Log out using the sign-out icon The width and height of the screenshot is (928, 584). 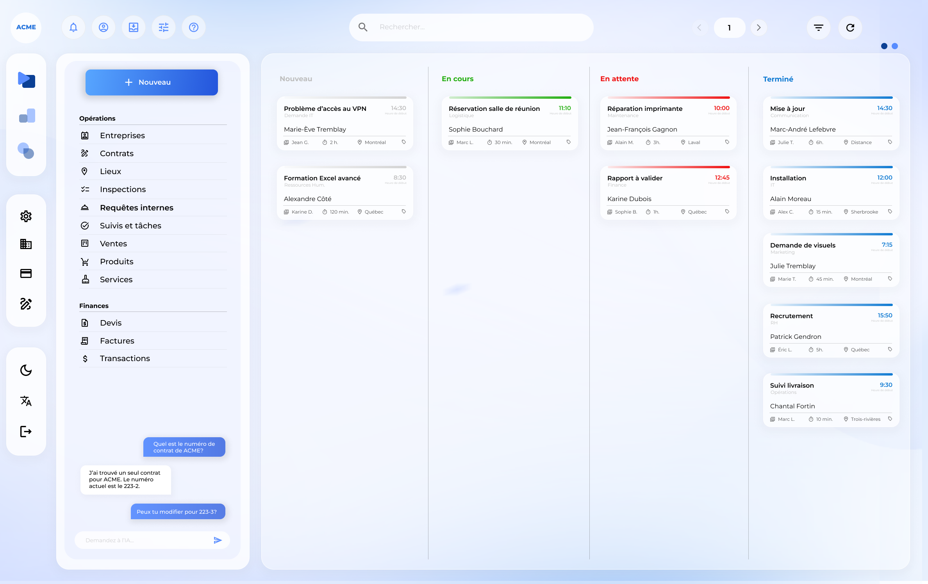click(x=26, y=431)
